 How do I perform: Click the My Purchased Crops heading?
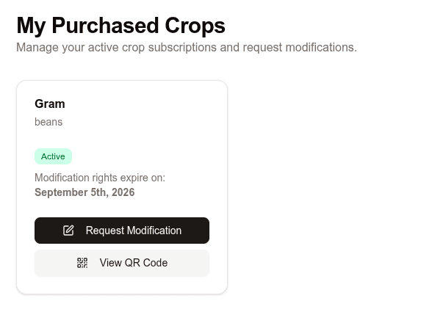121,26
